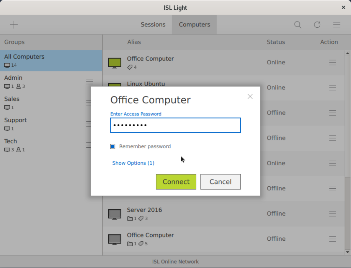This screenshot has height=268, width=351.
Task: Click the gray monitor icon for Server 2016
Action: [114, 213]
